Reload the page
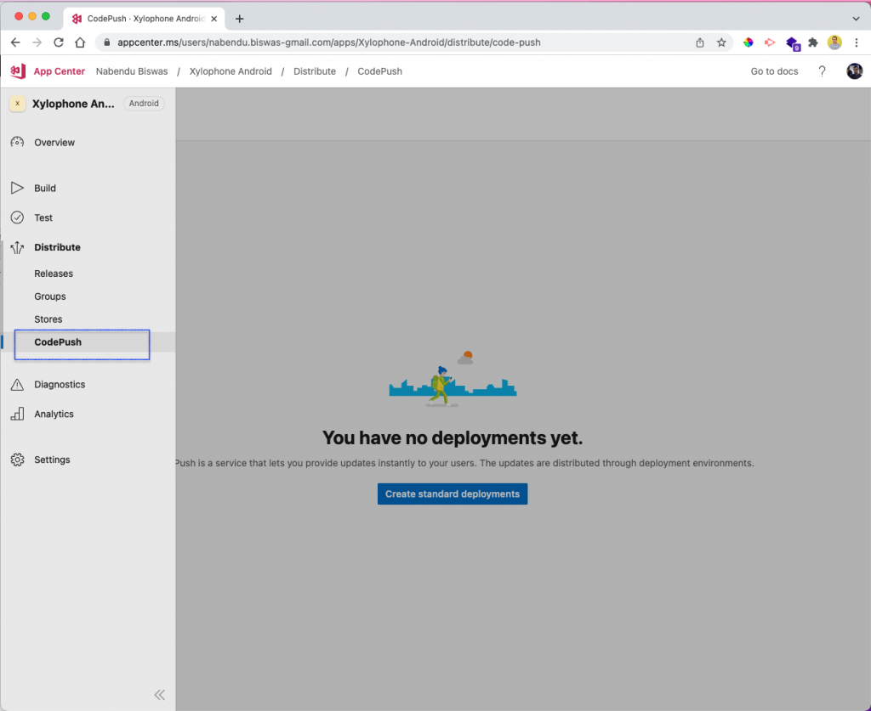 (x=59, y=42)
